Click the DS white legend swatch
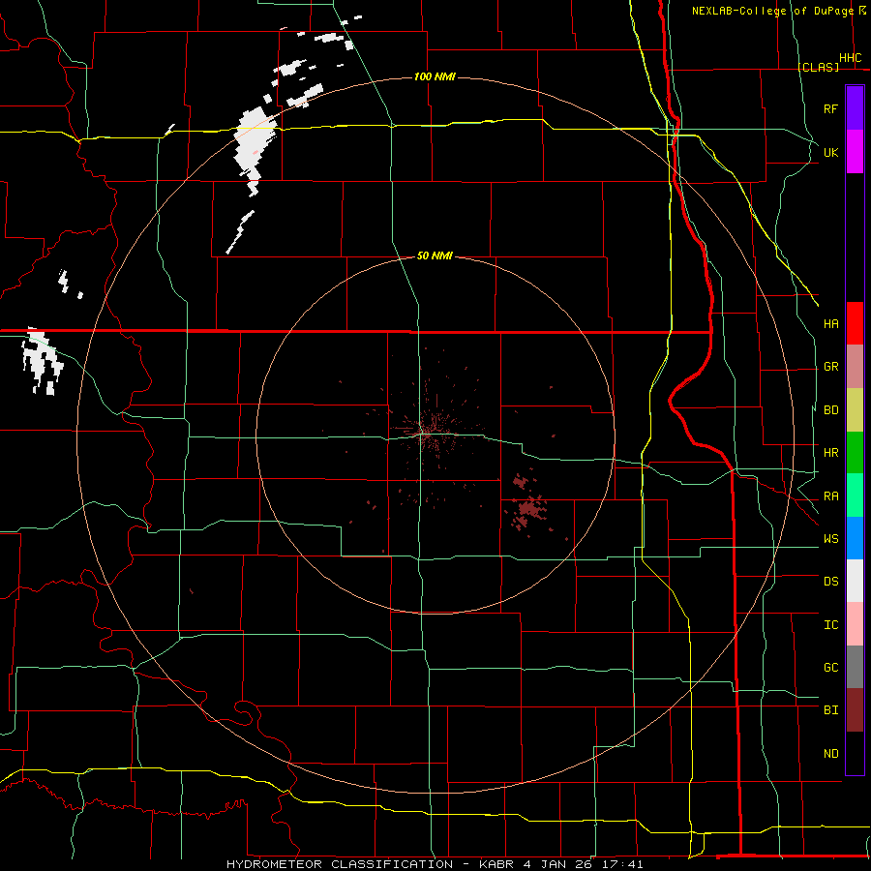The image size is (871, 871). coord(855,581)
